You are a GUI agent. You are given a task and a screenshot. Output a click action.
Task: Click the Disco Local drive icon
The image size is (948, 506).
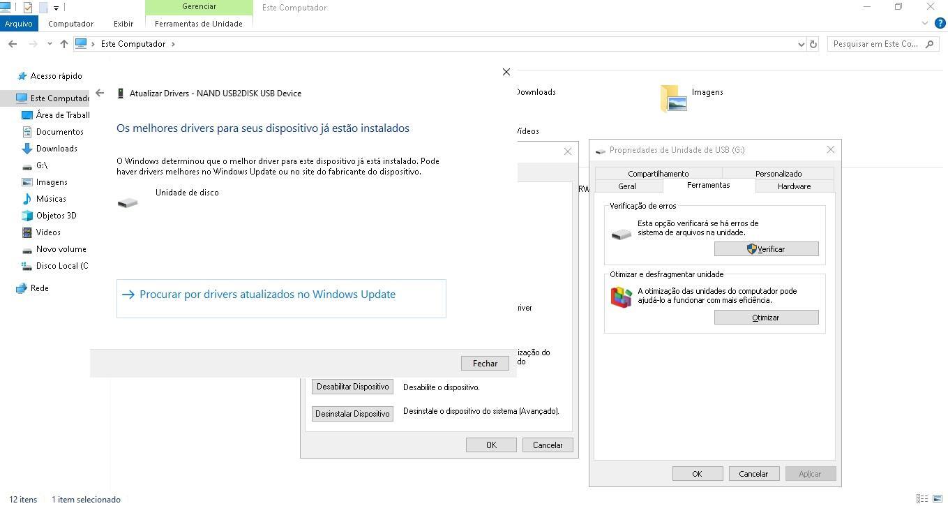point(27,266)
